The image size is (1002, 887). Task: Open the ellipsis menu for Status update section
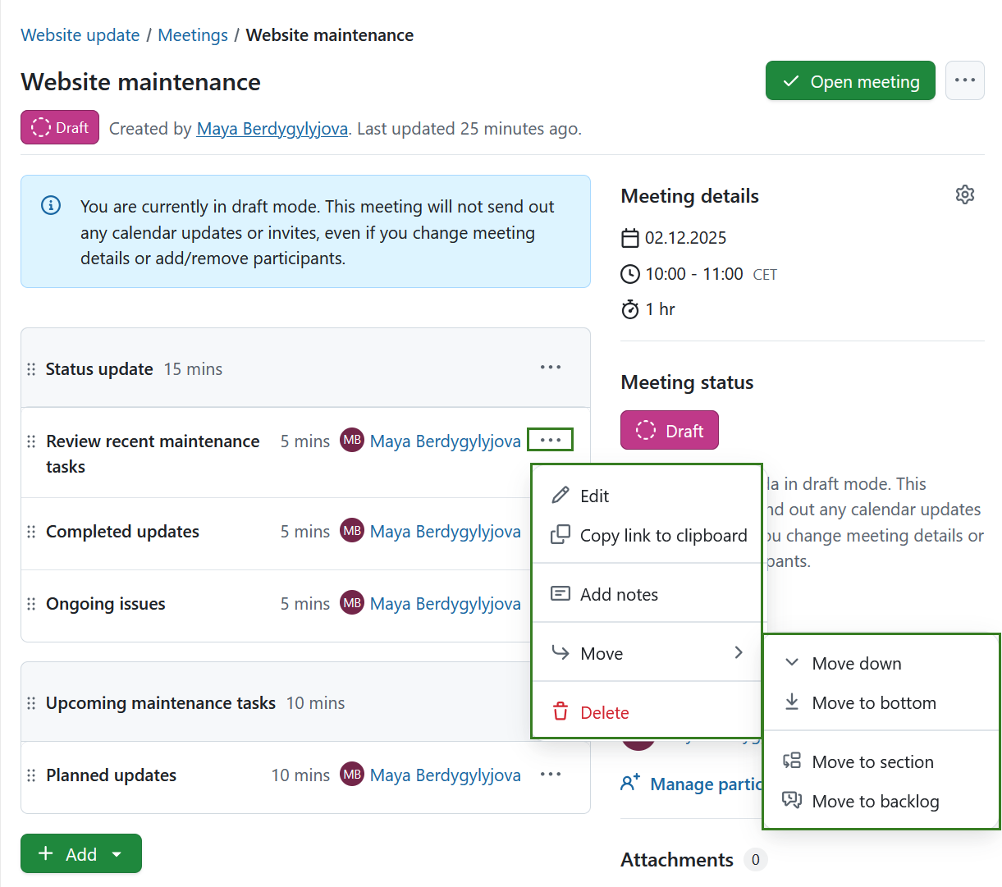tap(550, 368)
